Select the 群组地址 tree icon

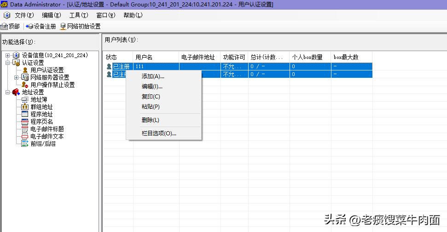click(25, 107)
